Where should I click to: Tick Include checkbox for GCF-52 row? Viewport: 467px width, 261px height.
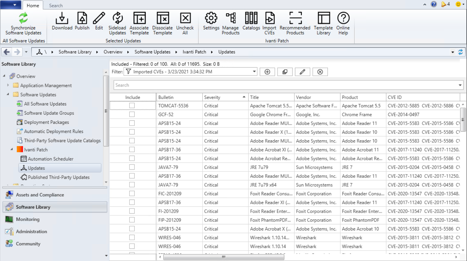pyautogui.click(x=132, y=114)
